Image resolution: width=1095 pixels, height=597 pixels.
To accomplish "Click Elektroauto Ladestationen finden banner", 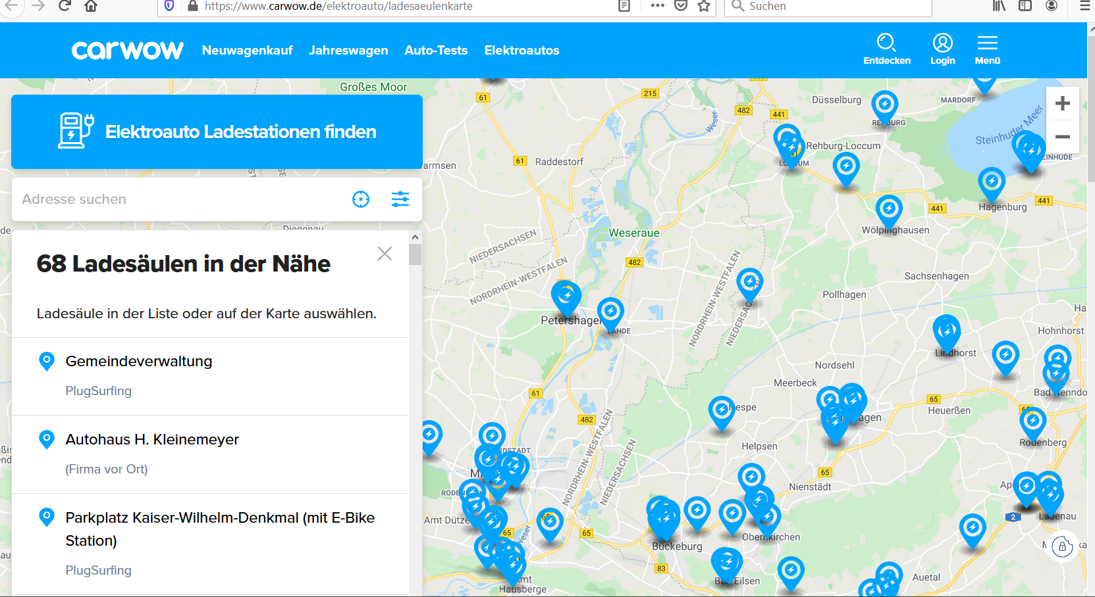I will [217, 131].
